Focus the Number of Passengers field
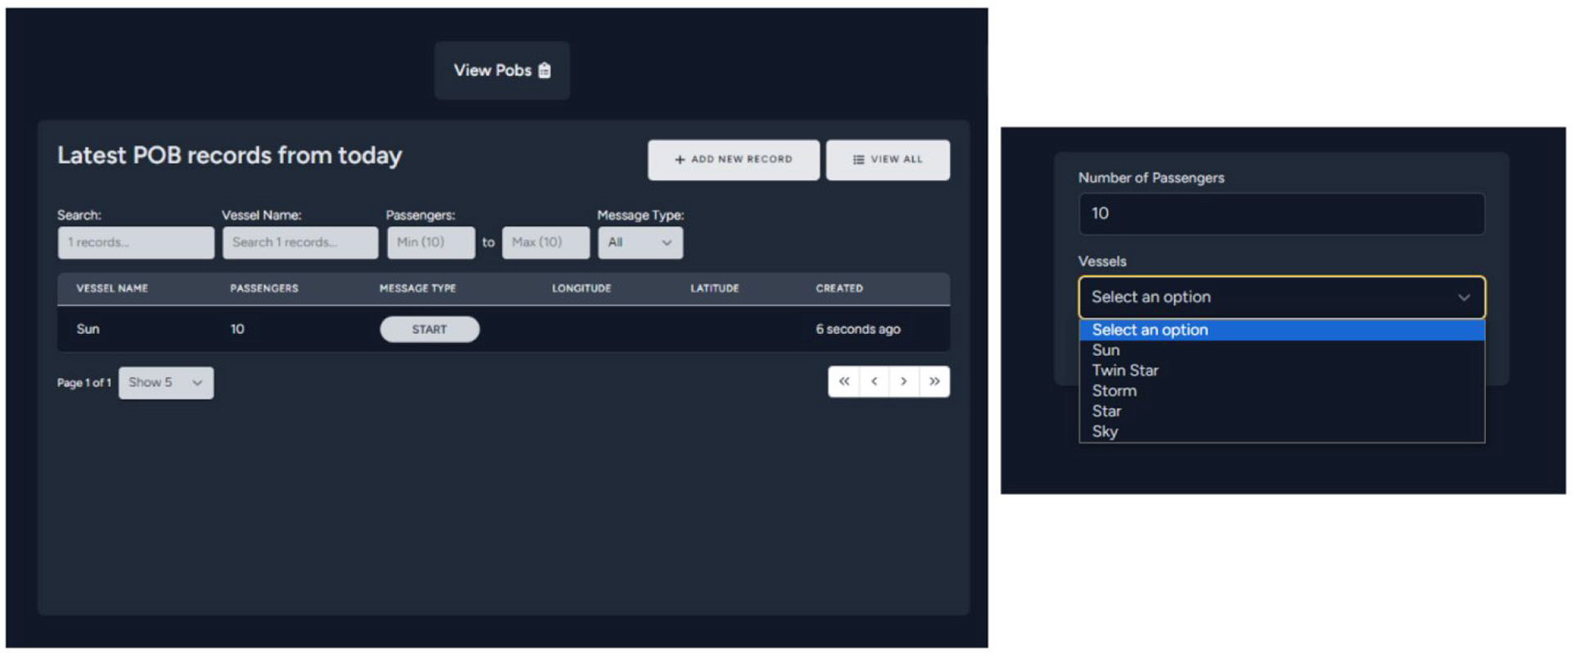Viewport: 1572px width, 653px height. pos(1281,214)
